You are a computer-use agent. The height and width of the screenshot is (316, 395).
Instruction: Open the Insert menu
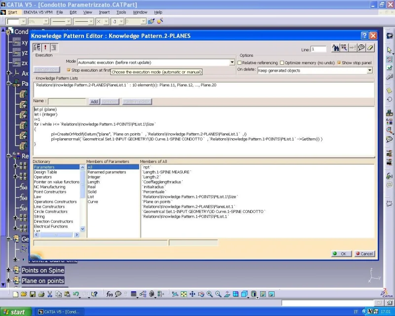click(x=104, y=12)
